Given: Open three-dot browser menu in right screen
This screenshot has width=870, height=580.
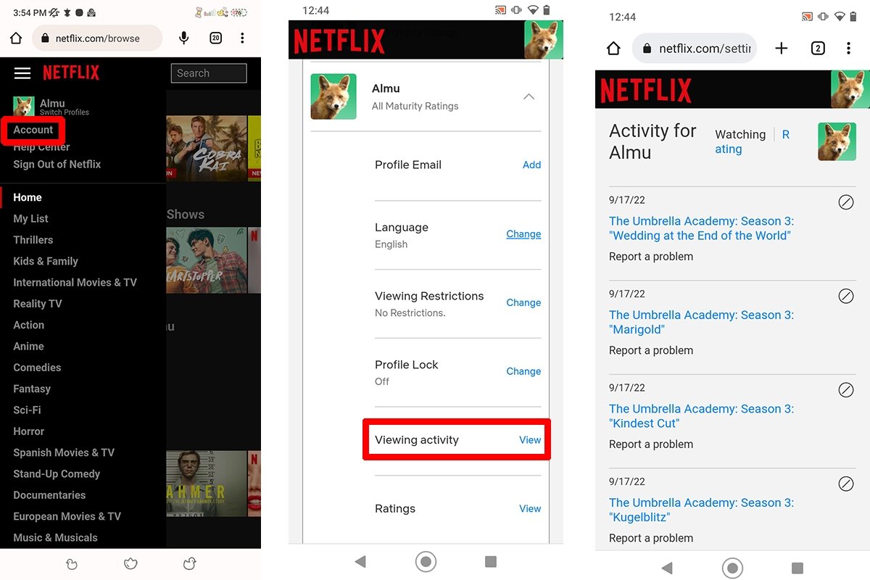Looking at the screenshot, I should point(848,49).
